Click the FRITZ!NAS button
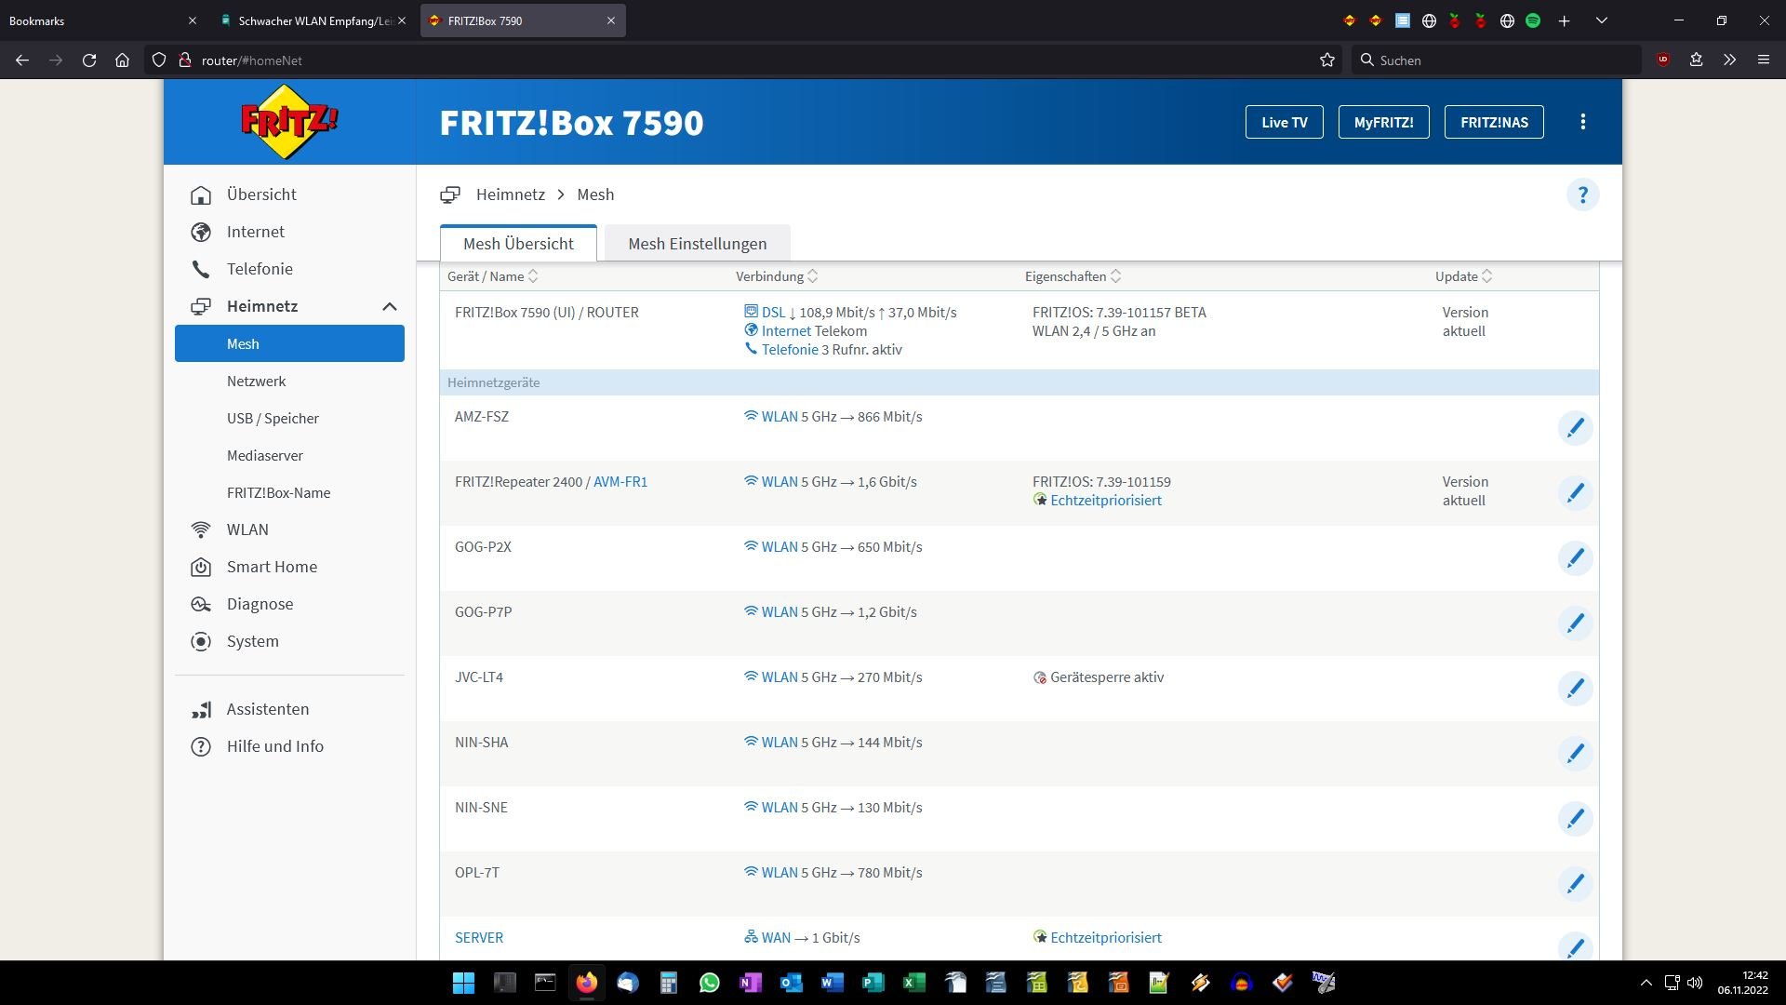This screenshot has height=1005, width=1786. pyautogui.click(x=1493, y=122)
